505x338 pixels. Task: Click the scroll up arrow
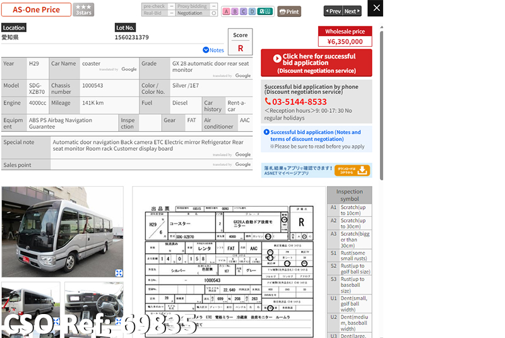(x=382, y=27)
